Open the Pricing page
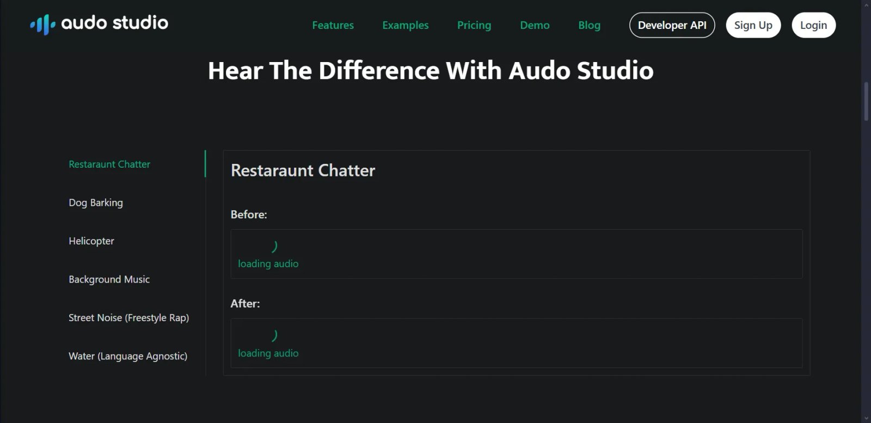 (474, 25)
